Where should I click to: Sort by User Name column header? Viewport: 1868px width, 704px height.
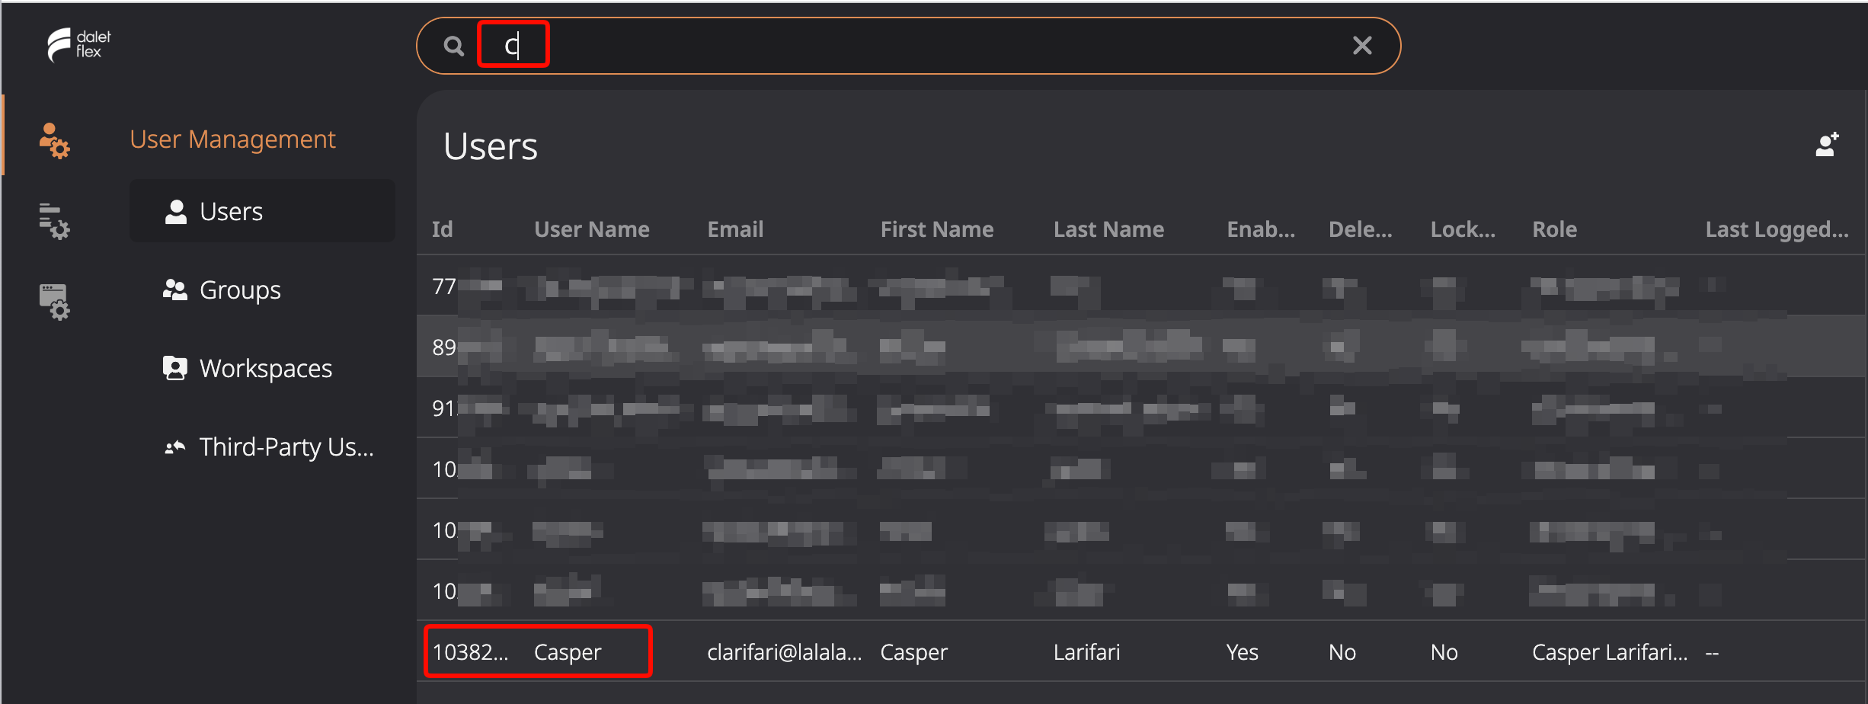point(592,229)
